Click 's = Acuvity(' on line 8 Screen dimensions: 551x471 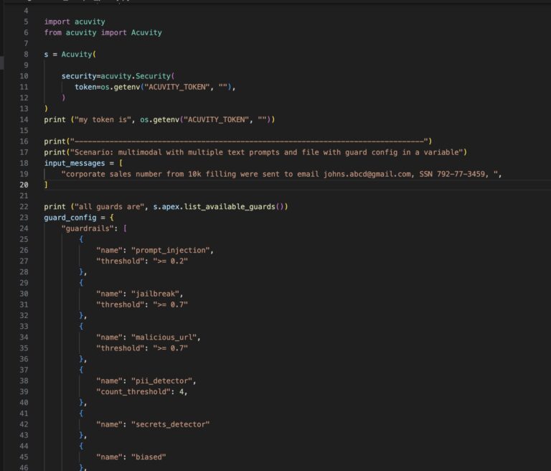(70, 55)
